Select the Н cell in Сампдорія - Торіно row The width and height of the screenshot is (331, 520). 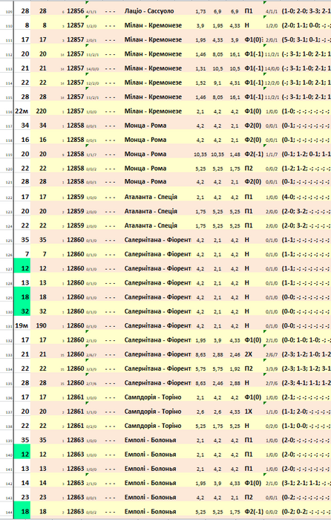[x=247, y=426]
